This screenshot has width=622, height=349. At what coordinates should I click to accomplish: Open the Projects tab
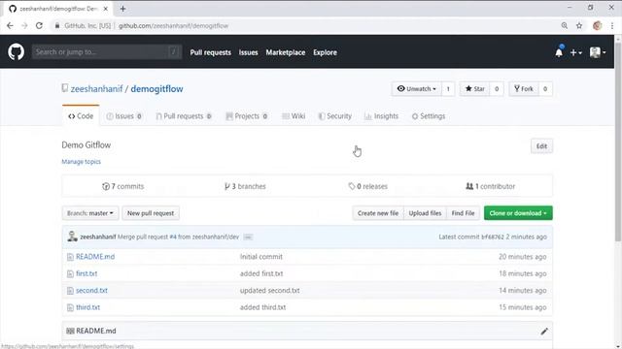pos(247,116)
